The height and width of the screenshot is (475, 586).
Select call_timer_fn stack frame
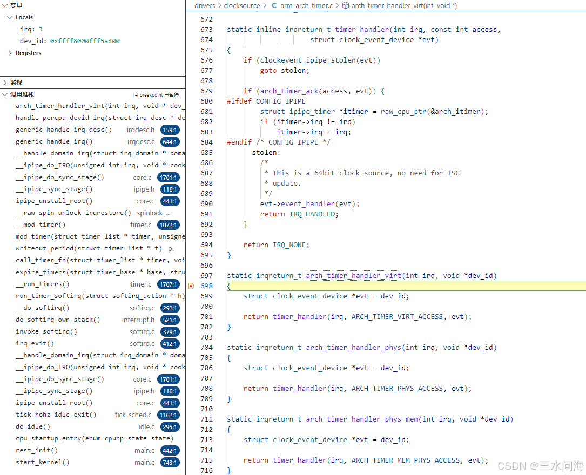click(x=93, y=260)
